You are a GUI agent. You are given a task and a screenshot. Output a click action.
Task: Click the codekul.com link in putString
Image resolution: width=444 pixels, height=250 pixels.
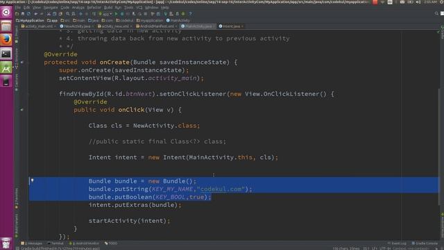coord(221,189)
